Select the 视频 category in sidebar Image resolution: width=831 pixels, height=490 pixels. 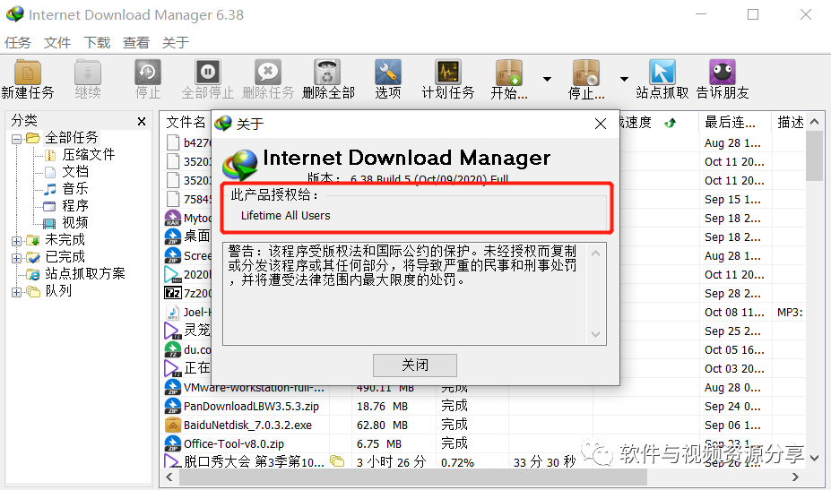(x=75, y=222)
